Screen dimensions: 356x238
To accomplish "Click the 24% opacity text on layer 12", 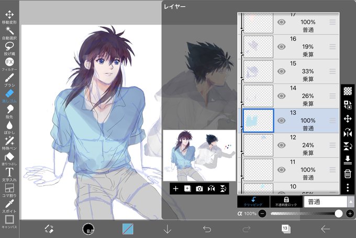I will click(x=308, y=145).
